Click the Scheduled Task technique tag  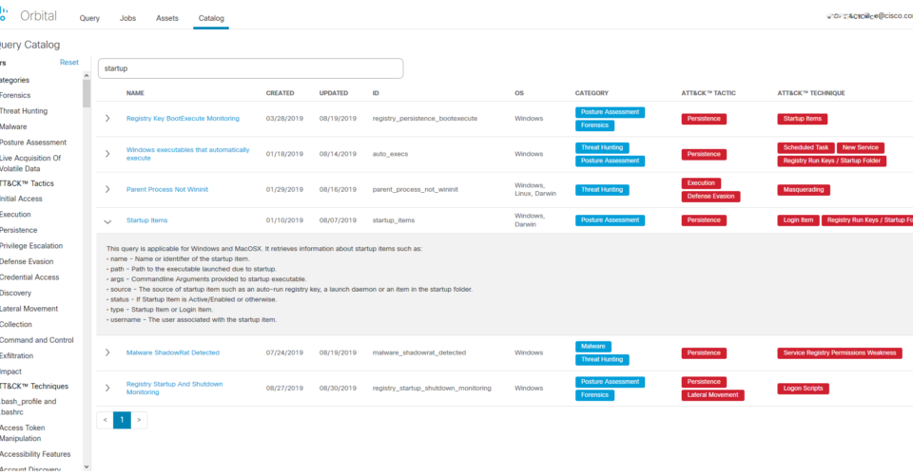pyautogui.click(x=806, y=148)
